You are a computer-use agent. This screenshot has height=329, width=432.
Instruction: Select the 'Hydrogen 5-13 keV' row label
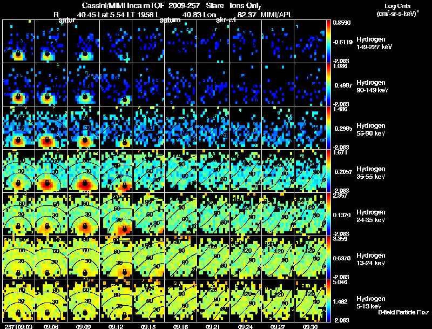pos(371,303)
